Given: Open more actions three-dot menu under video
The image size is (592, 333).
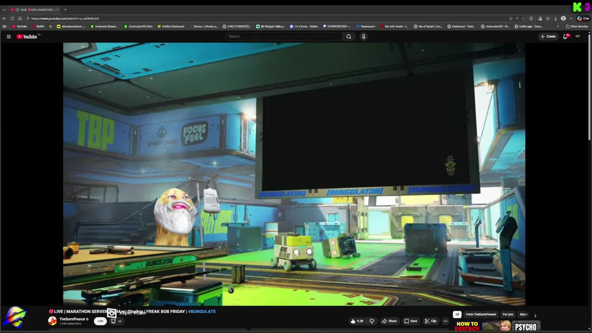Looking at the screenshot, I should (x=445, y=321).
